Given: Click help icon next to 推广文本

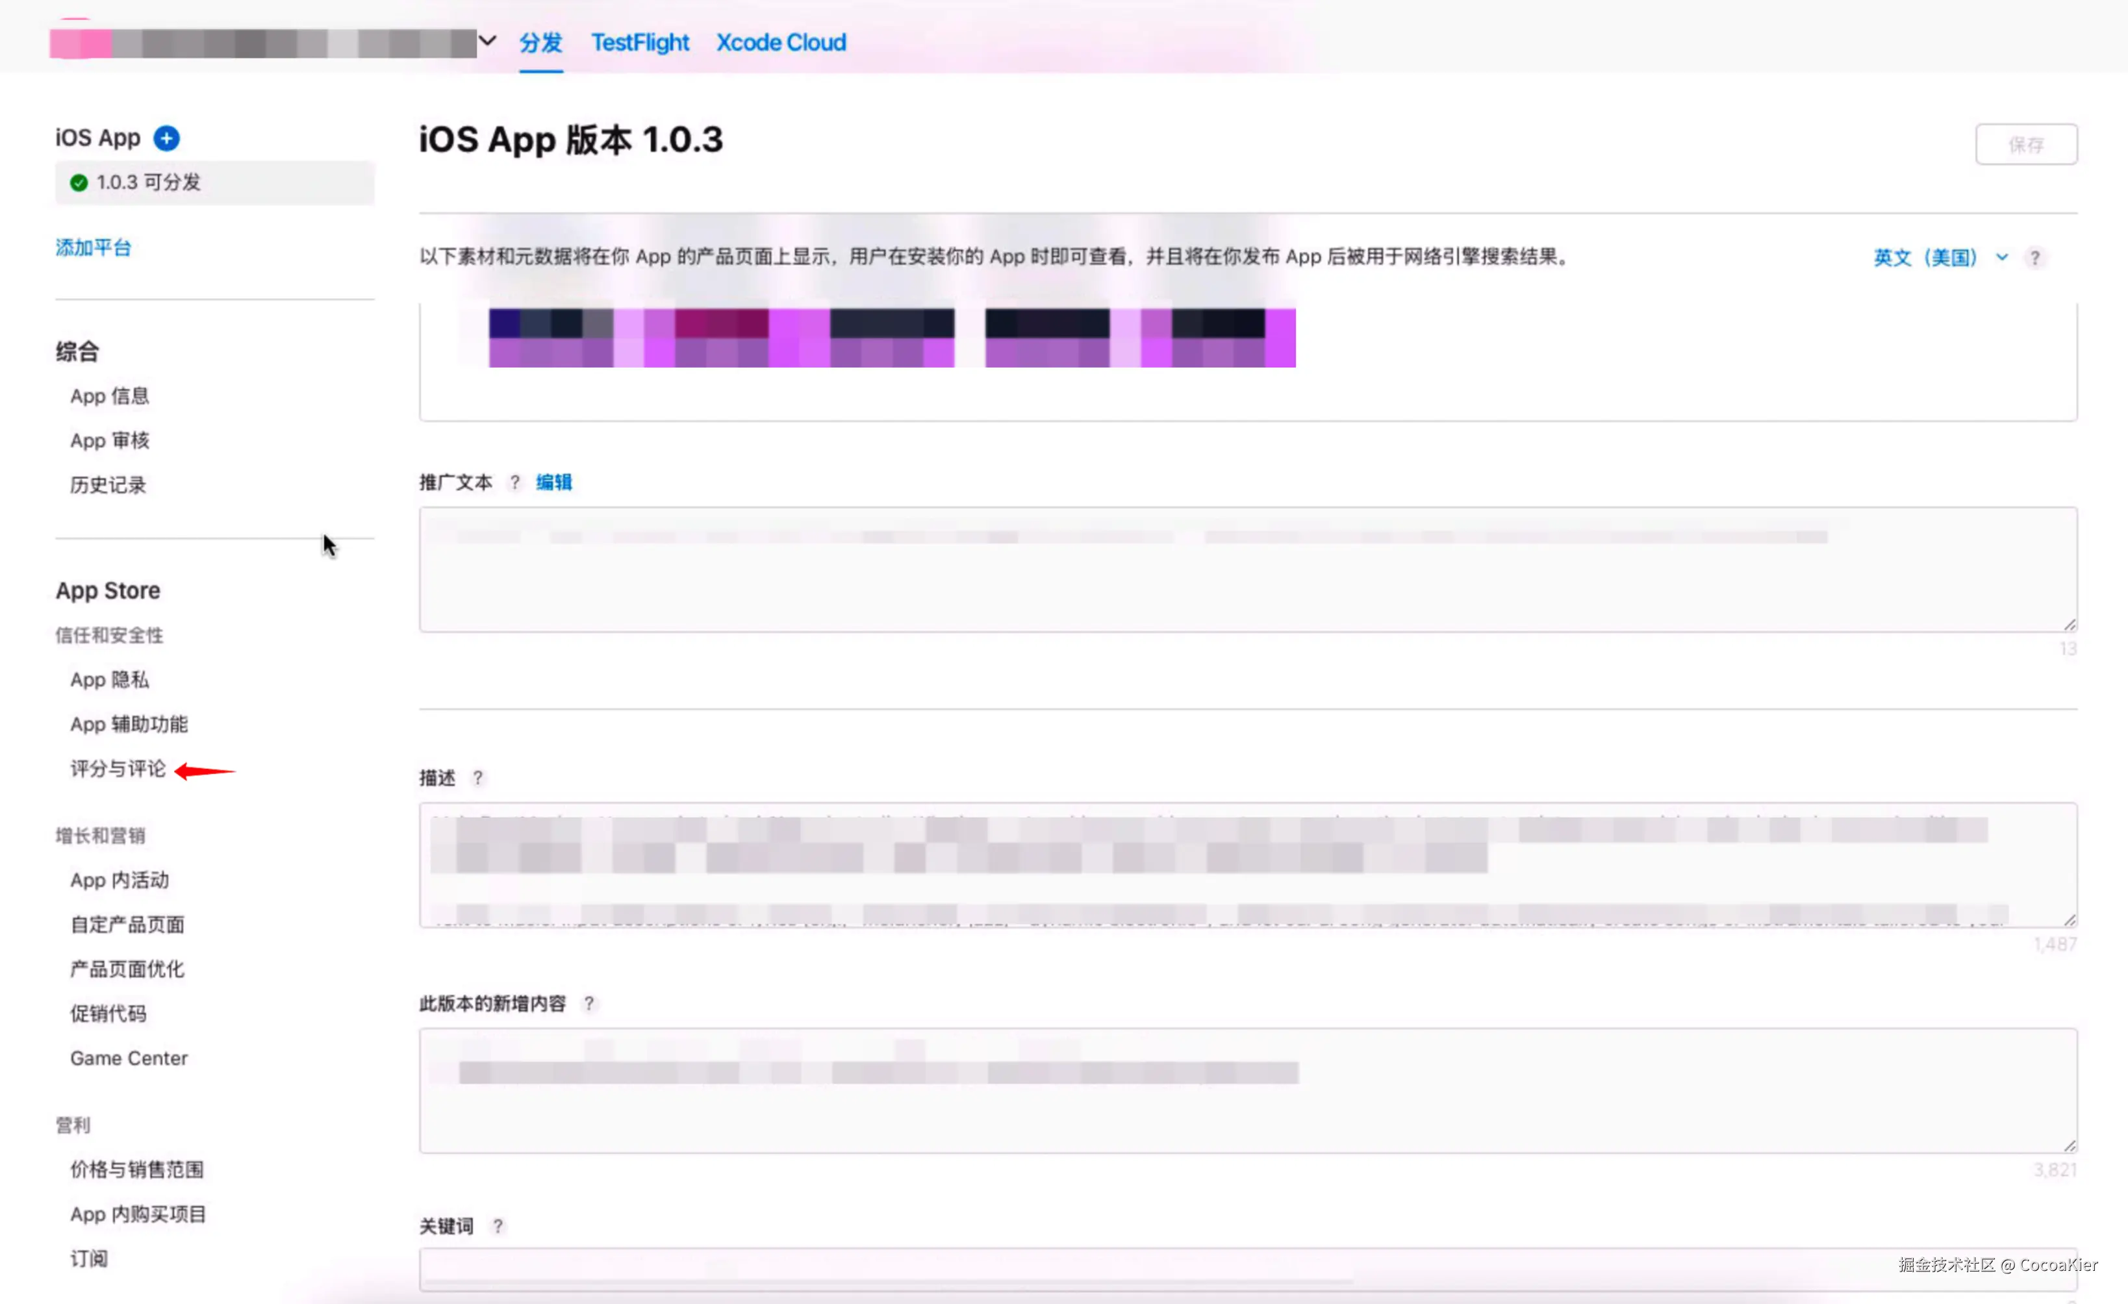Looking at the screenshot, I should [514, 483].
